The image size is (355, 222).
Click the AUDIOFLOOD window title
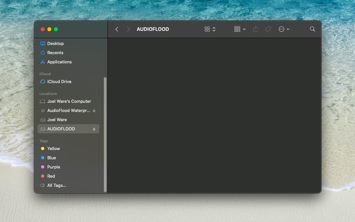point(153,29)
